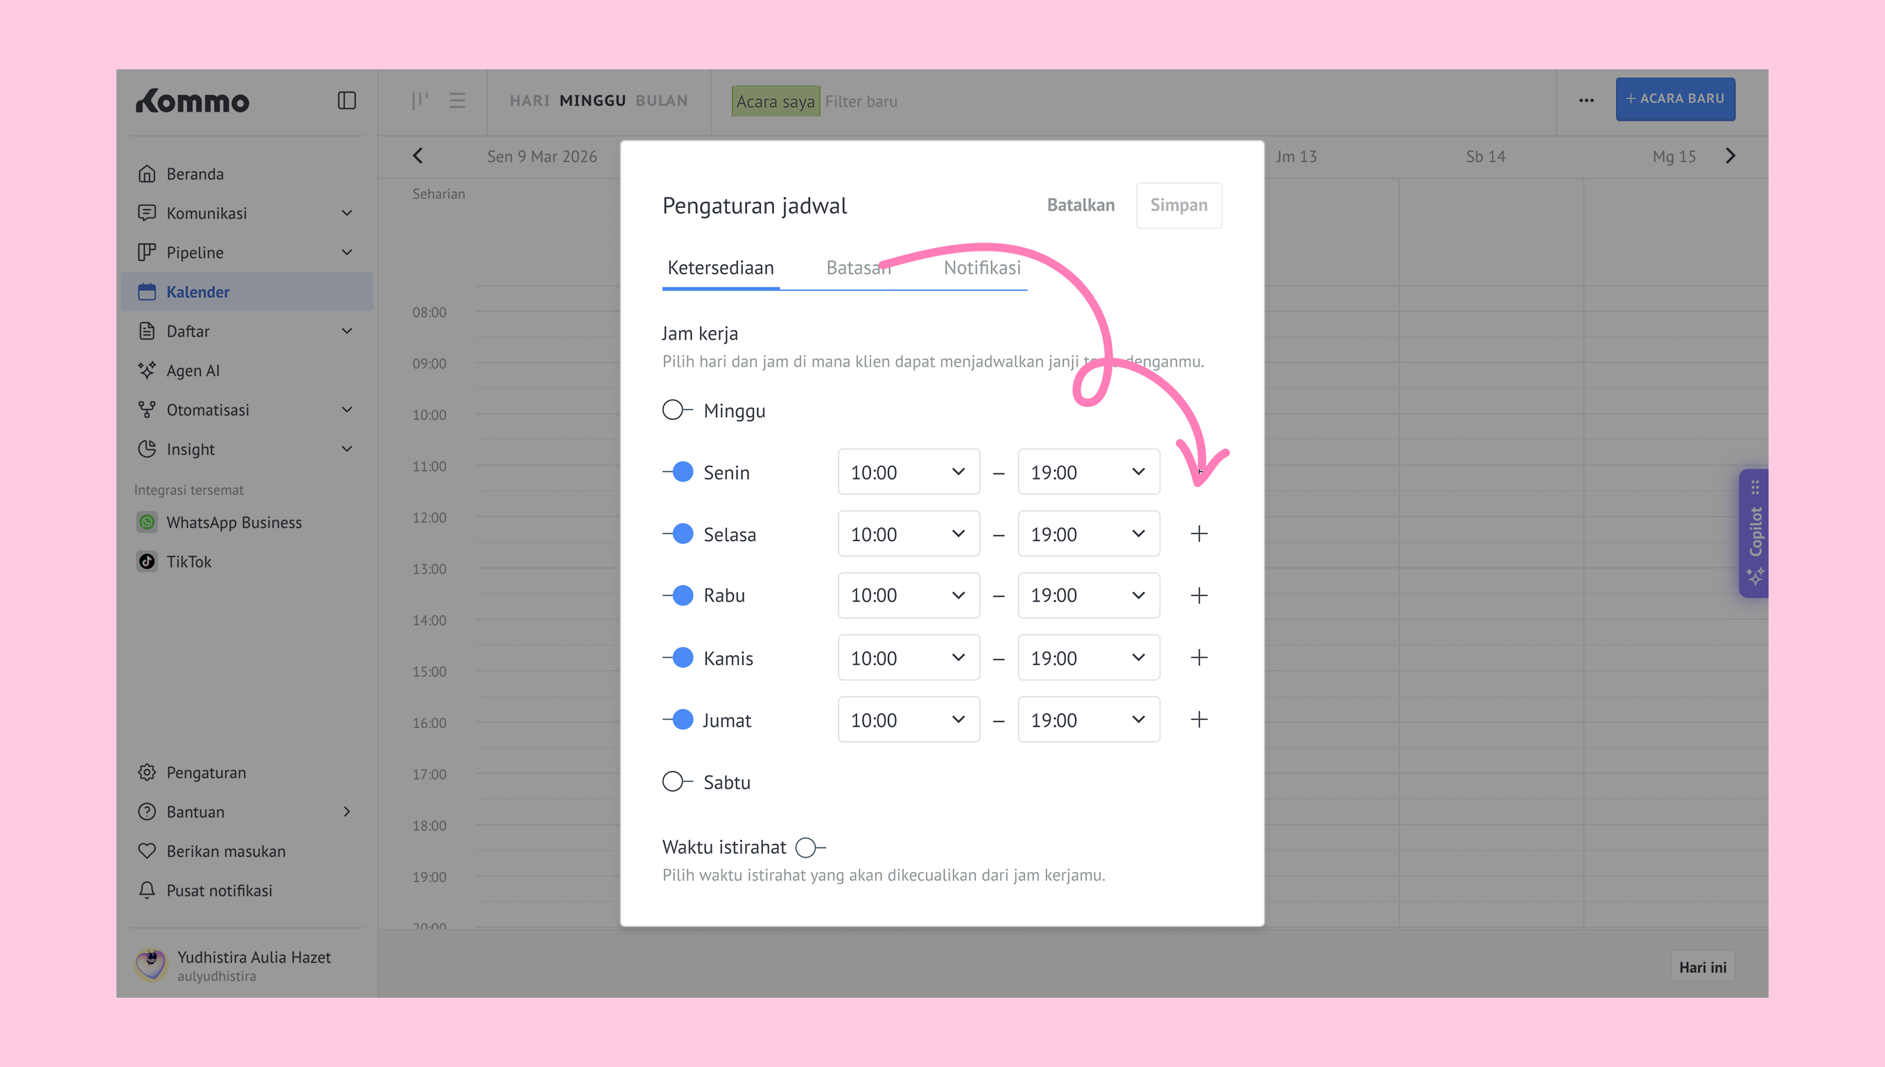
Task: Open the three-dots more options menu
Action: coord(1586,100)
